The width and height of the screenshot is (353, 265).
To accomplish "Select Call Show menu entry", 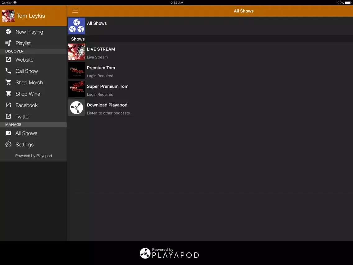I will click(x=33, y=71).
